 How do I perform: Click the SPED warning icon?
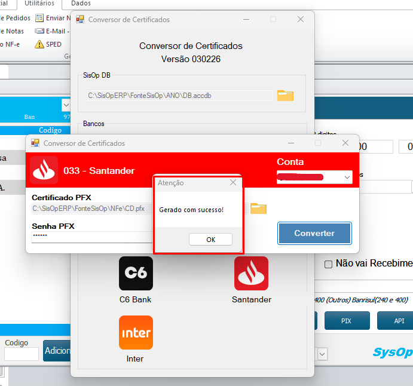point(39,44)
